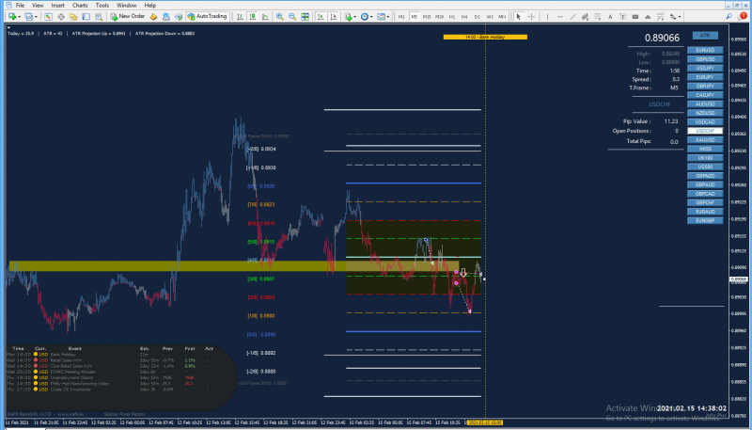
Task: Switch symbol to EURUSD
Action: (705, 50)
